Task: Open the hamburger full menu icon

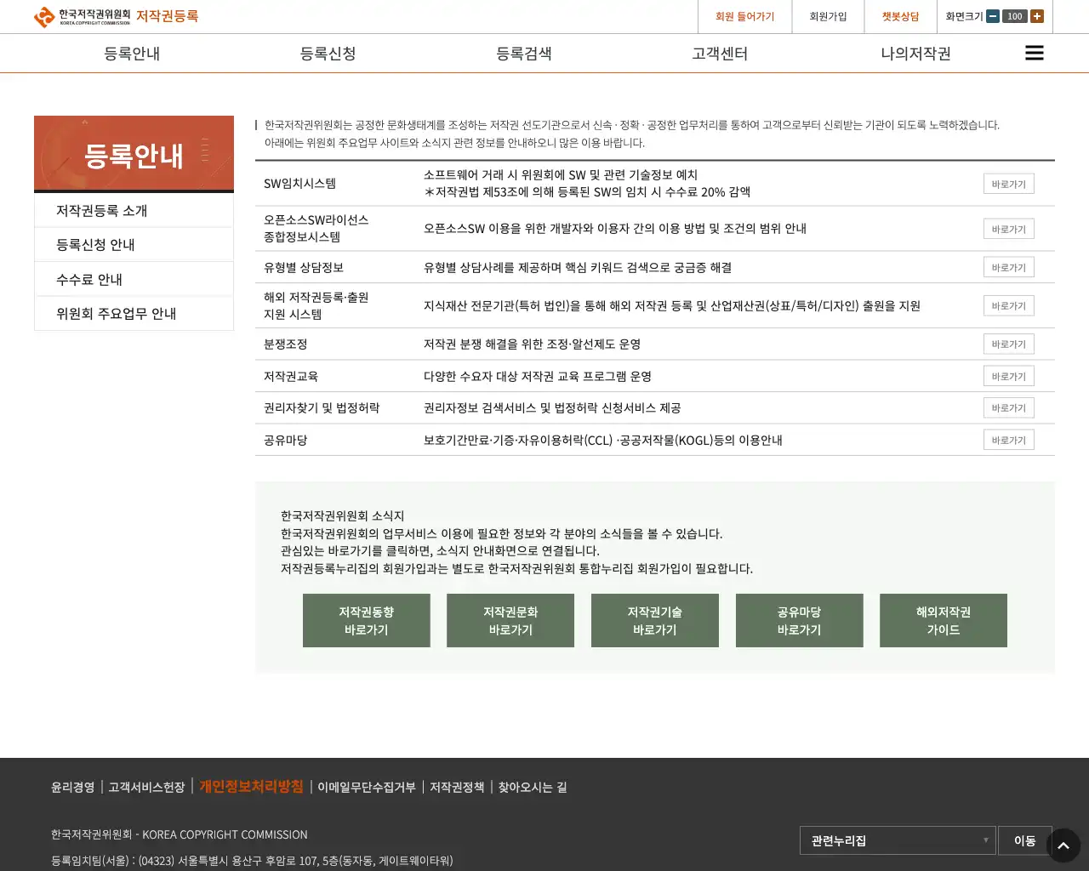Action: [1034, 53]
